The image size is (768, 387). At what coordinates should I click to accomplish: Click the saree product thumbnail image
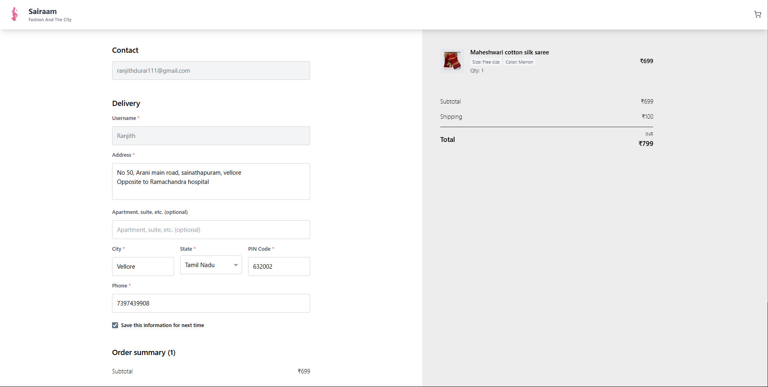[x=452, y=61]
